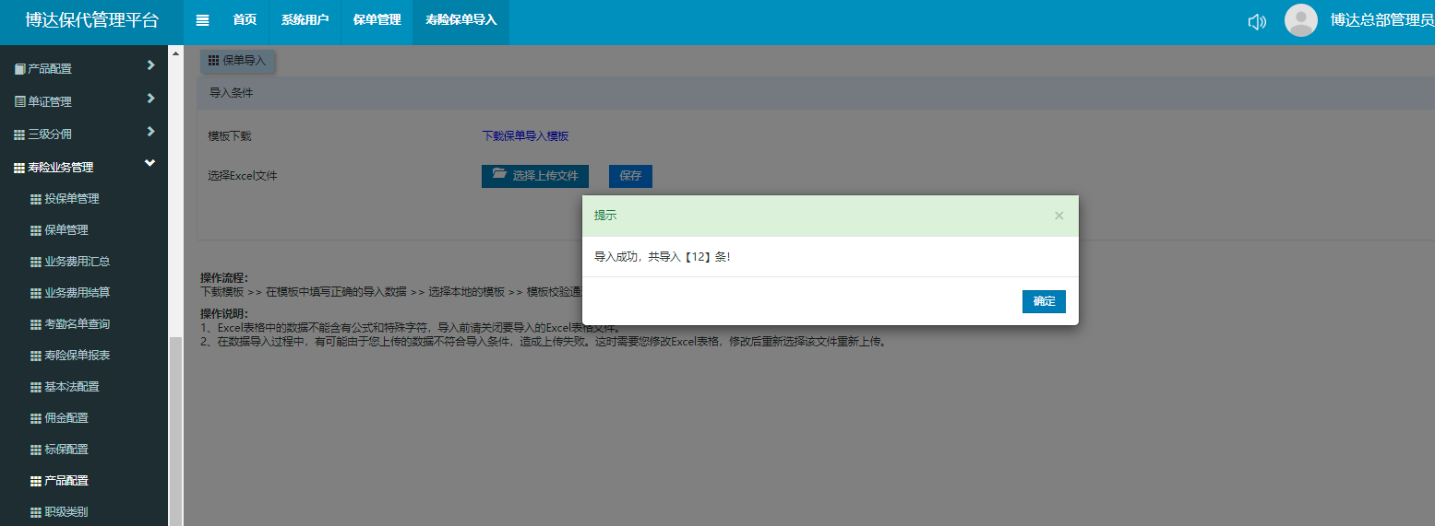The image size is (1435, 526).
Task: Open the user avatar profile picture
Action: [x=1301, y=20]
